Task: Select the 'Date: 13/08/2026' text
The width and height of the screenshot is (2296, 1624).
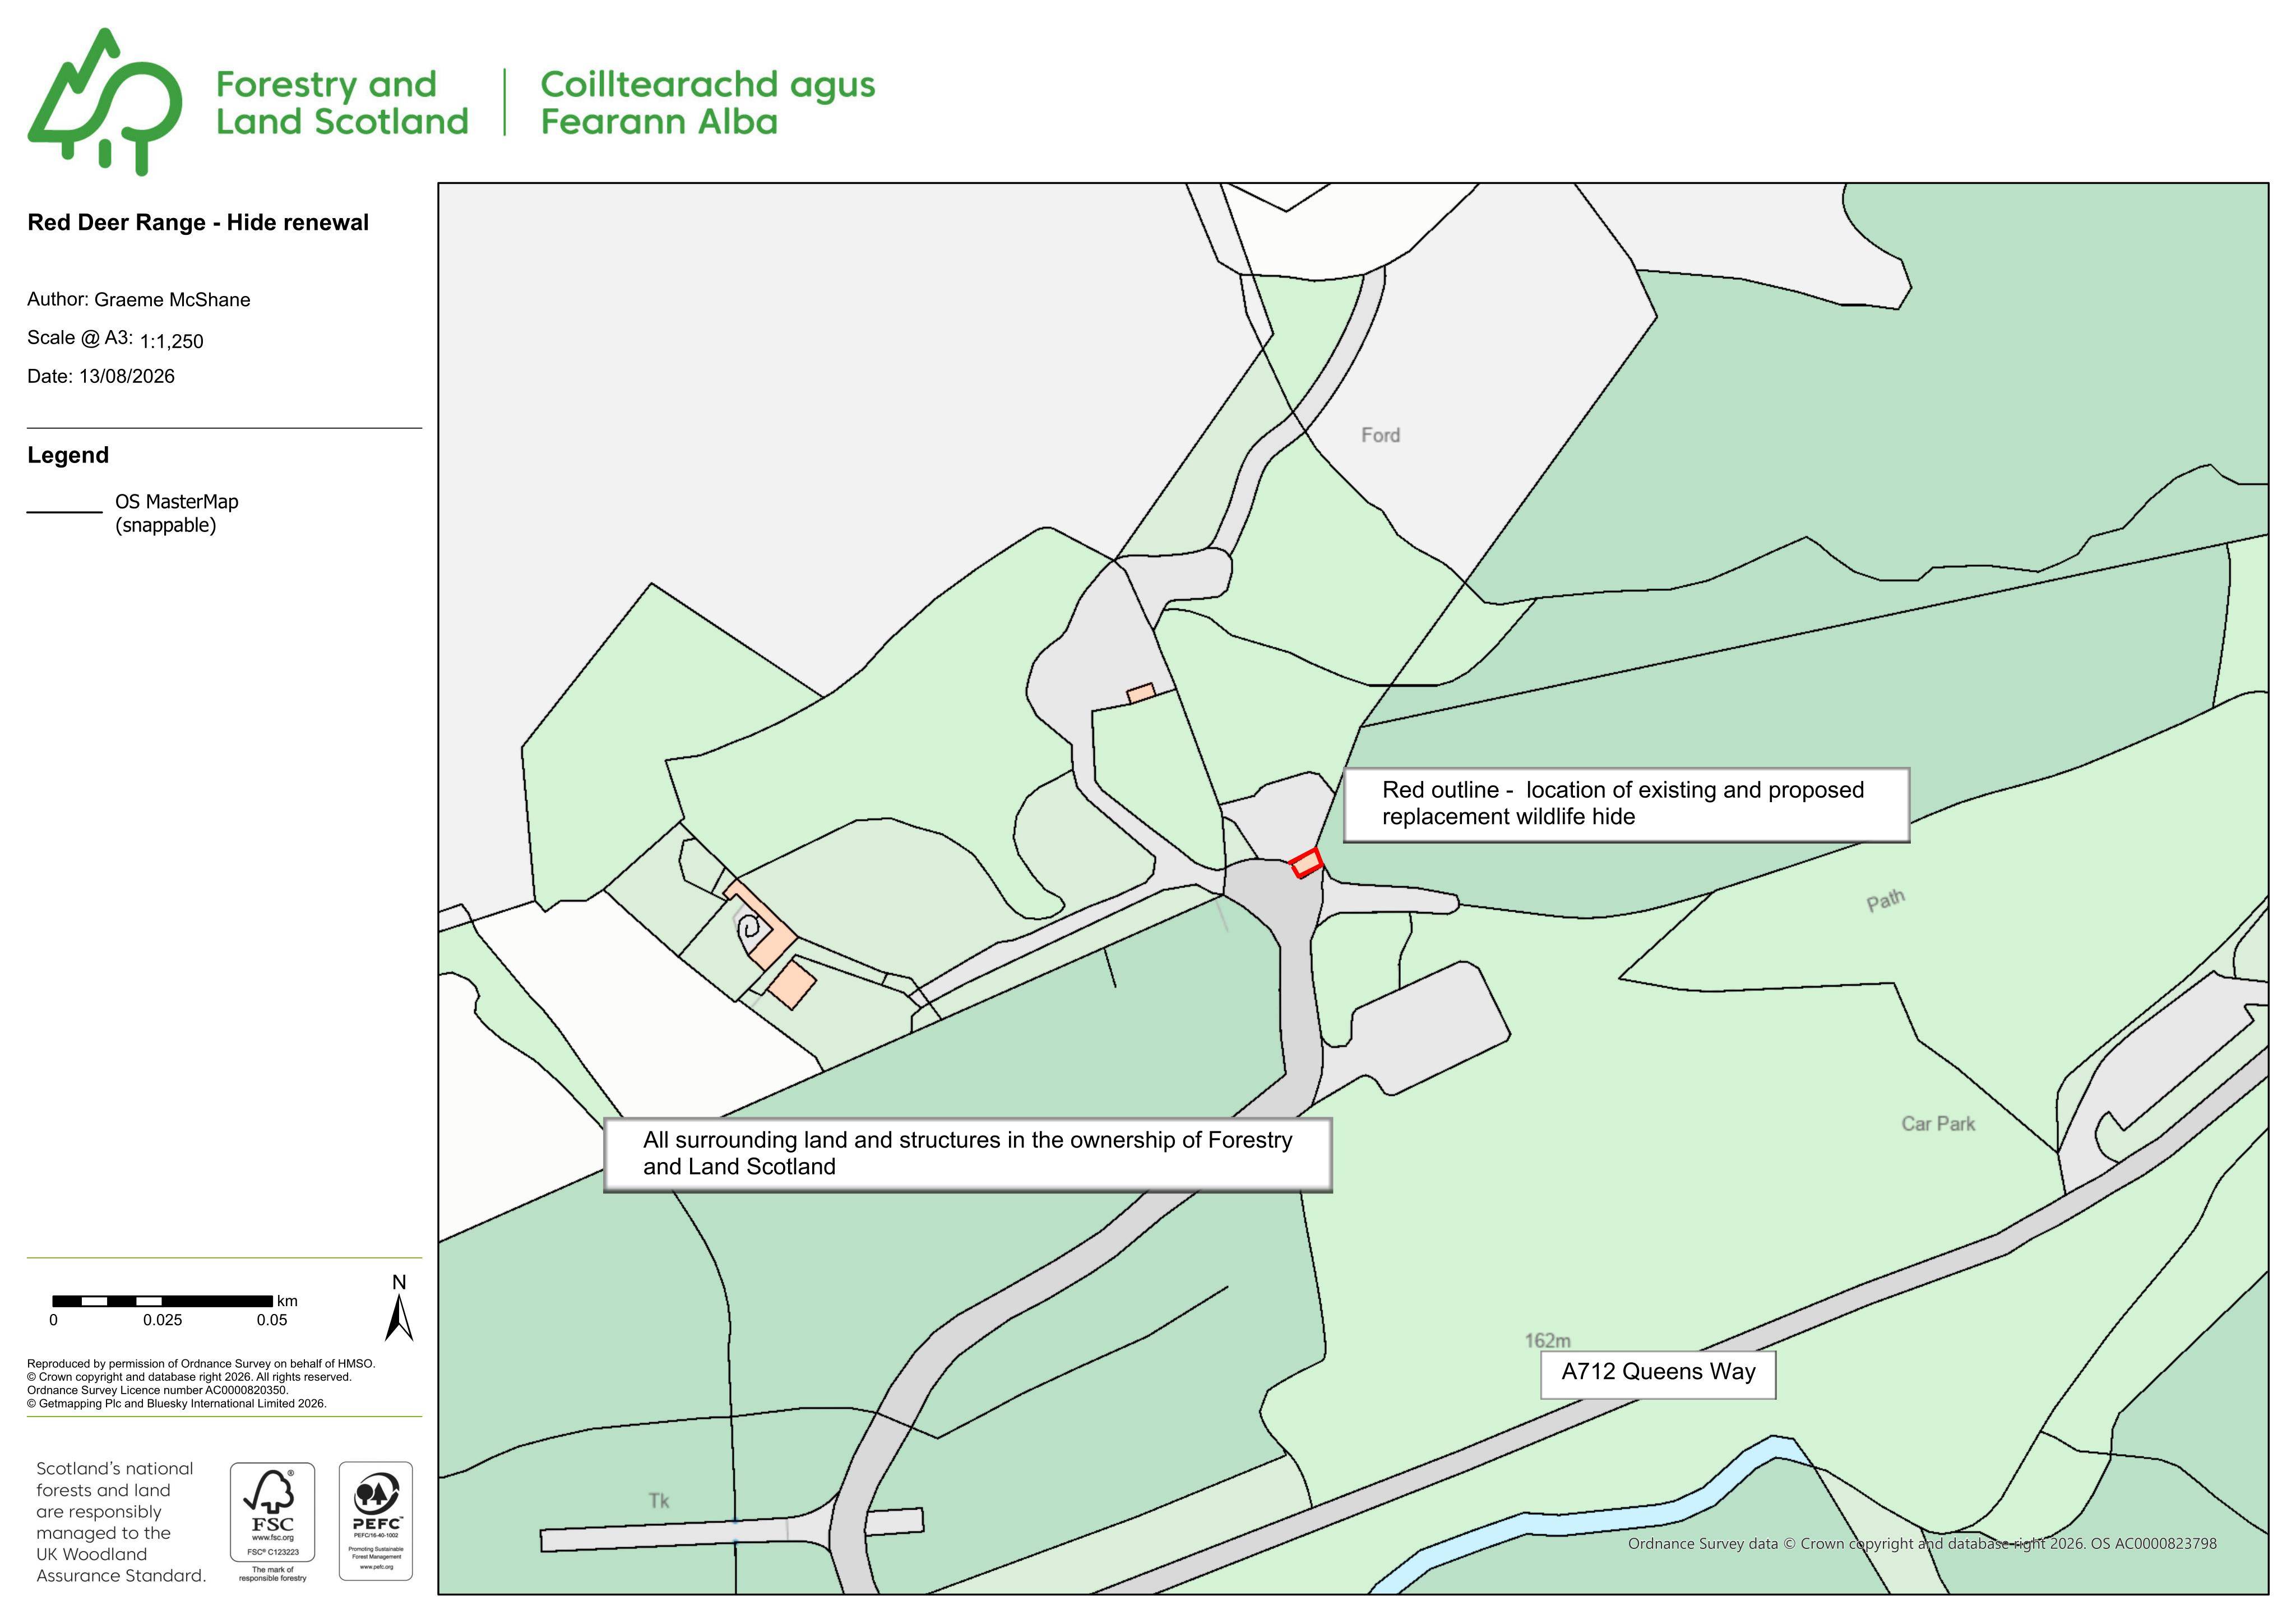Action: (x=101, y=376)
